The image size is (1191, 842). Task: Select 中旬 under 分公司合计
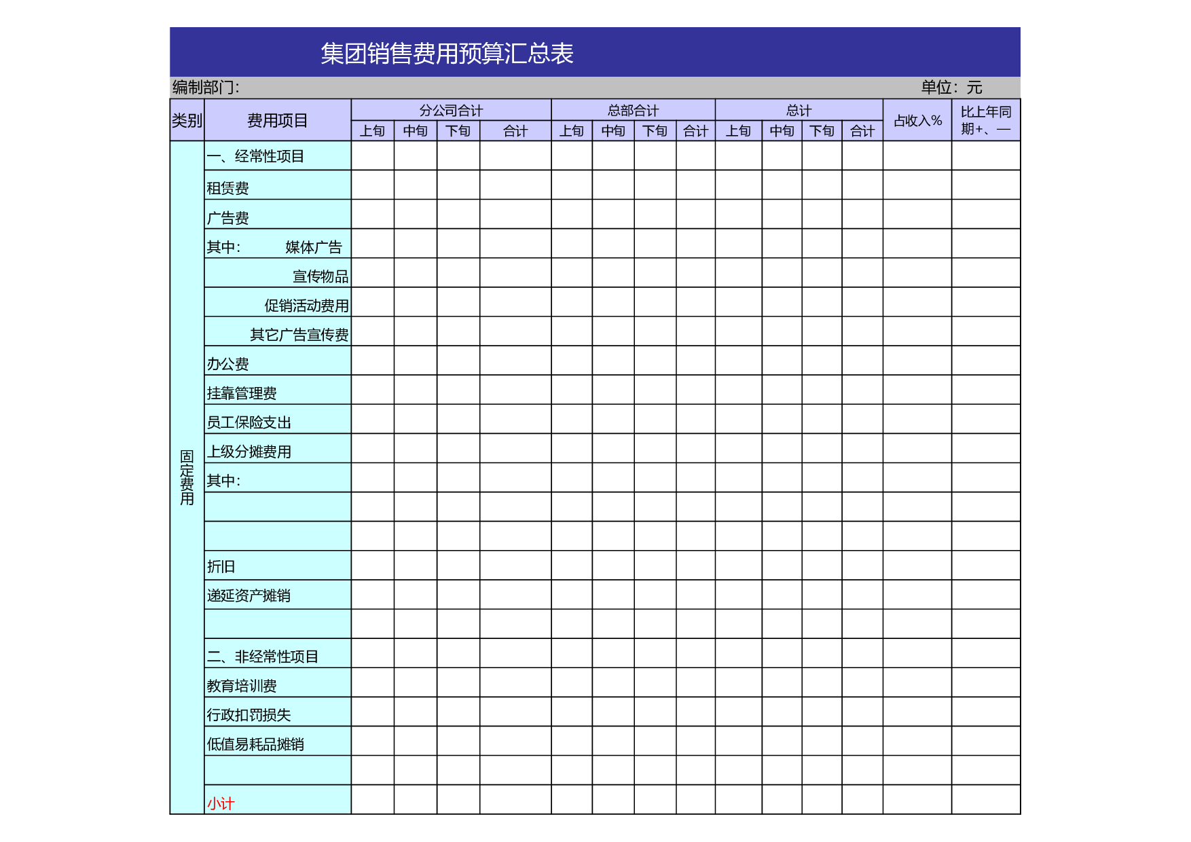416,131
